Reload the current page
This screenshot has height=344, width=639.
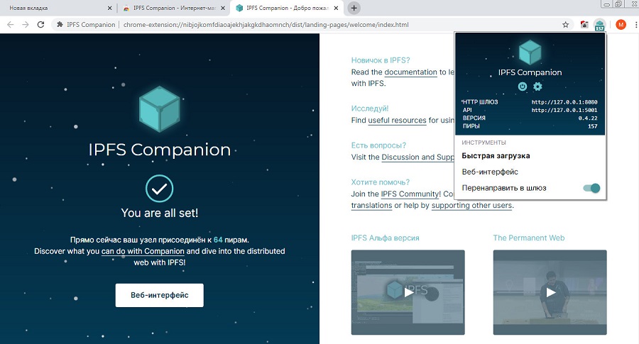40,24
